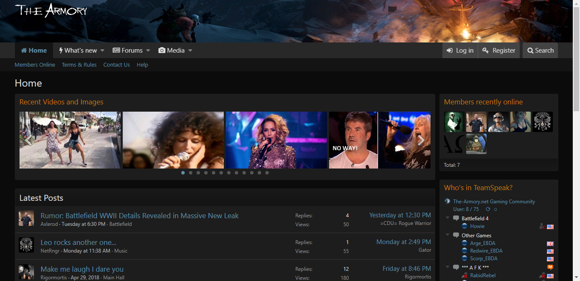
Task: Click the muted microphone icon beside RabidRebel
Action: click(542, 275)
